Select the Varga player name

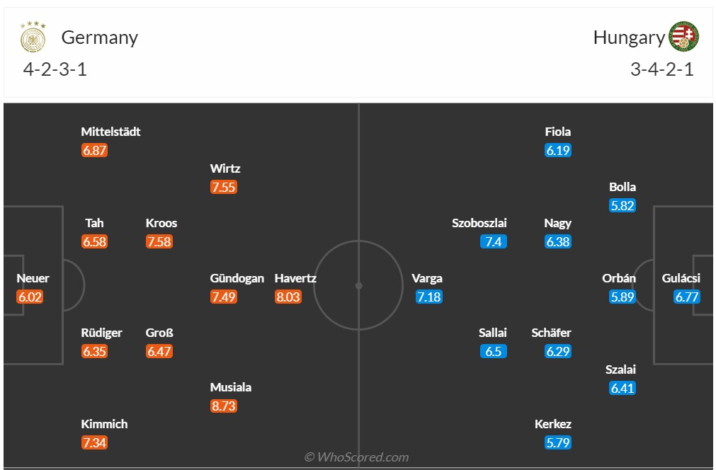(427, 278)
